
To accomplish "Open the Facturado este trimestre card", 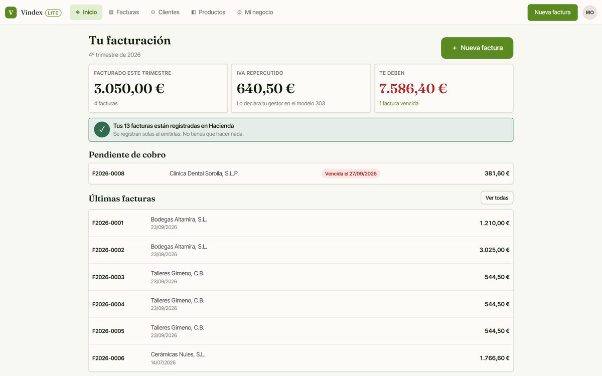I will click(x=158, y=88).
